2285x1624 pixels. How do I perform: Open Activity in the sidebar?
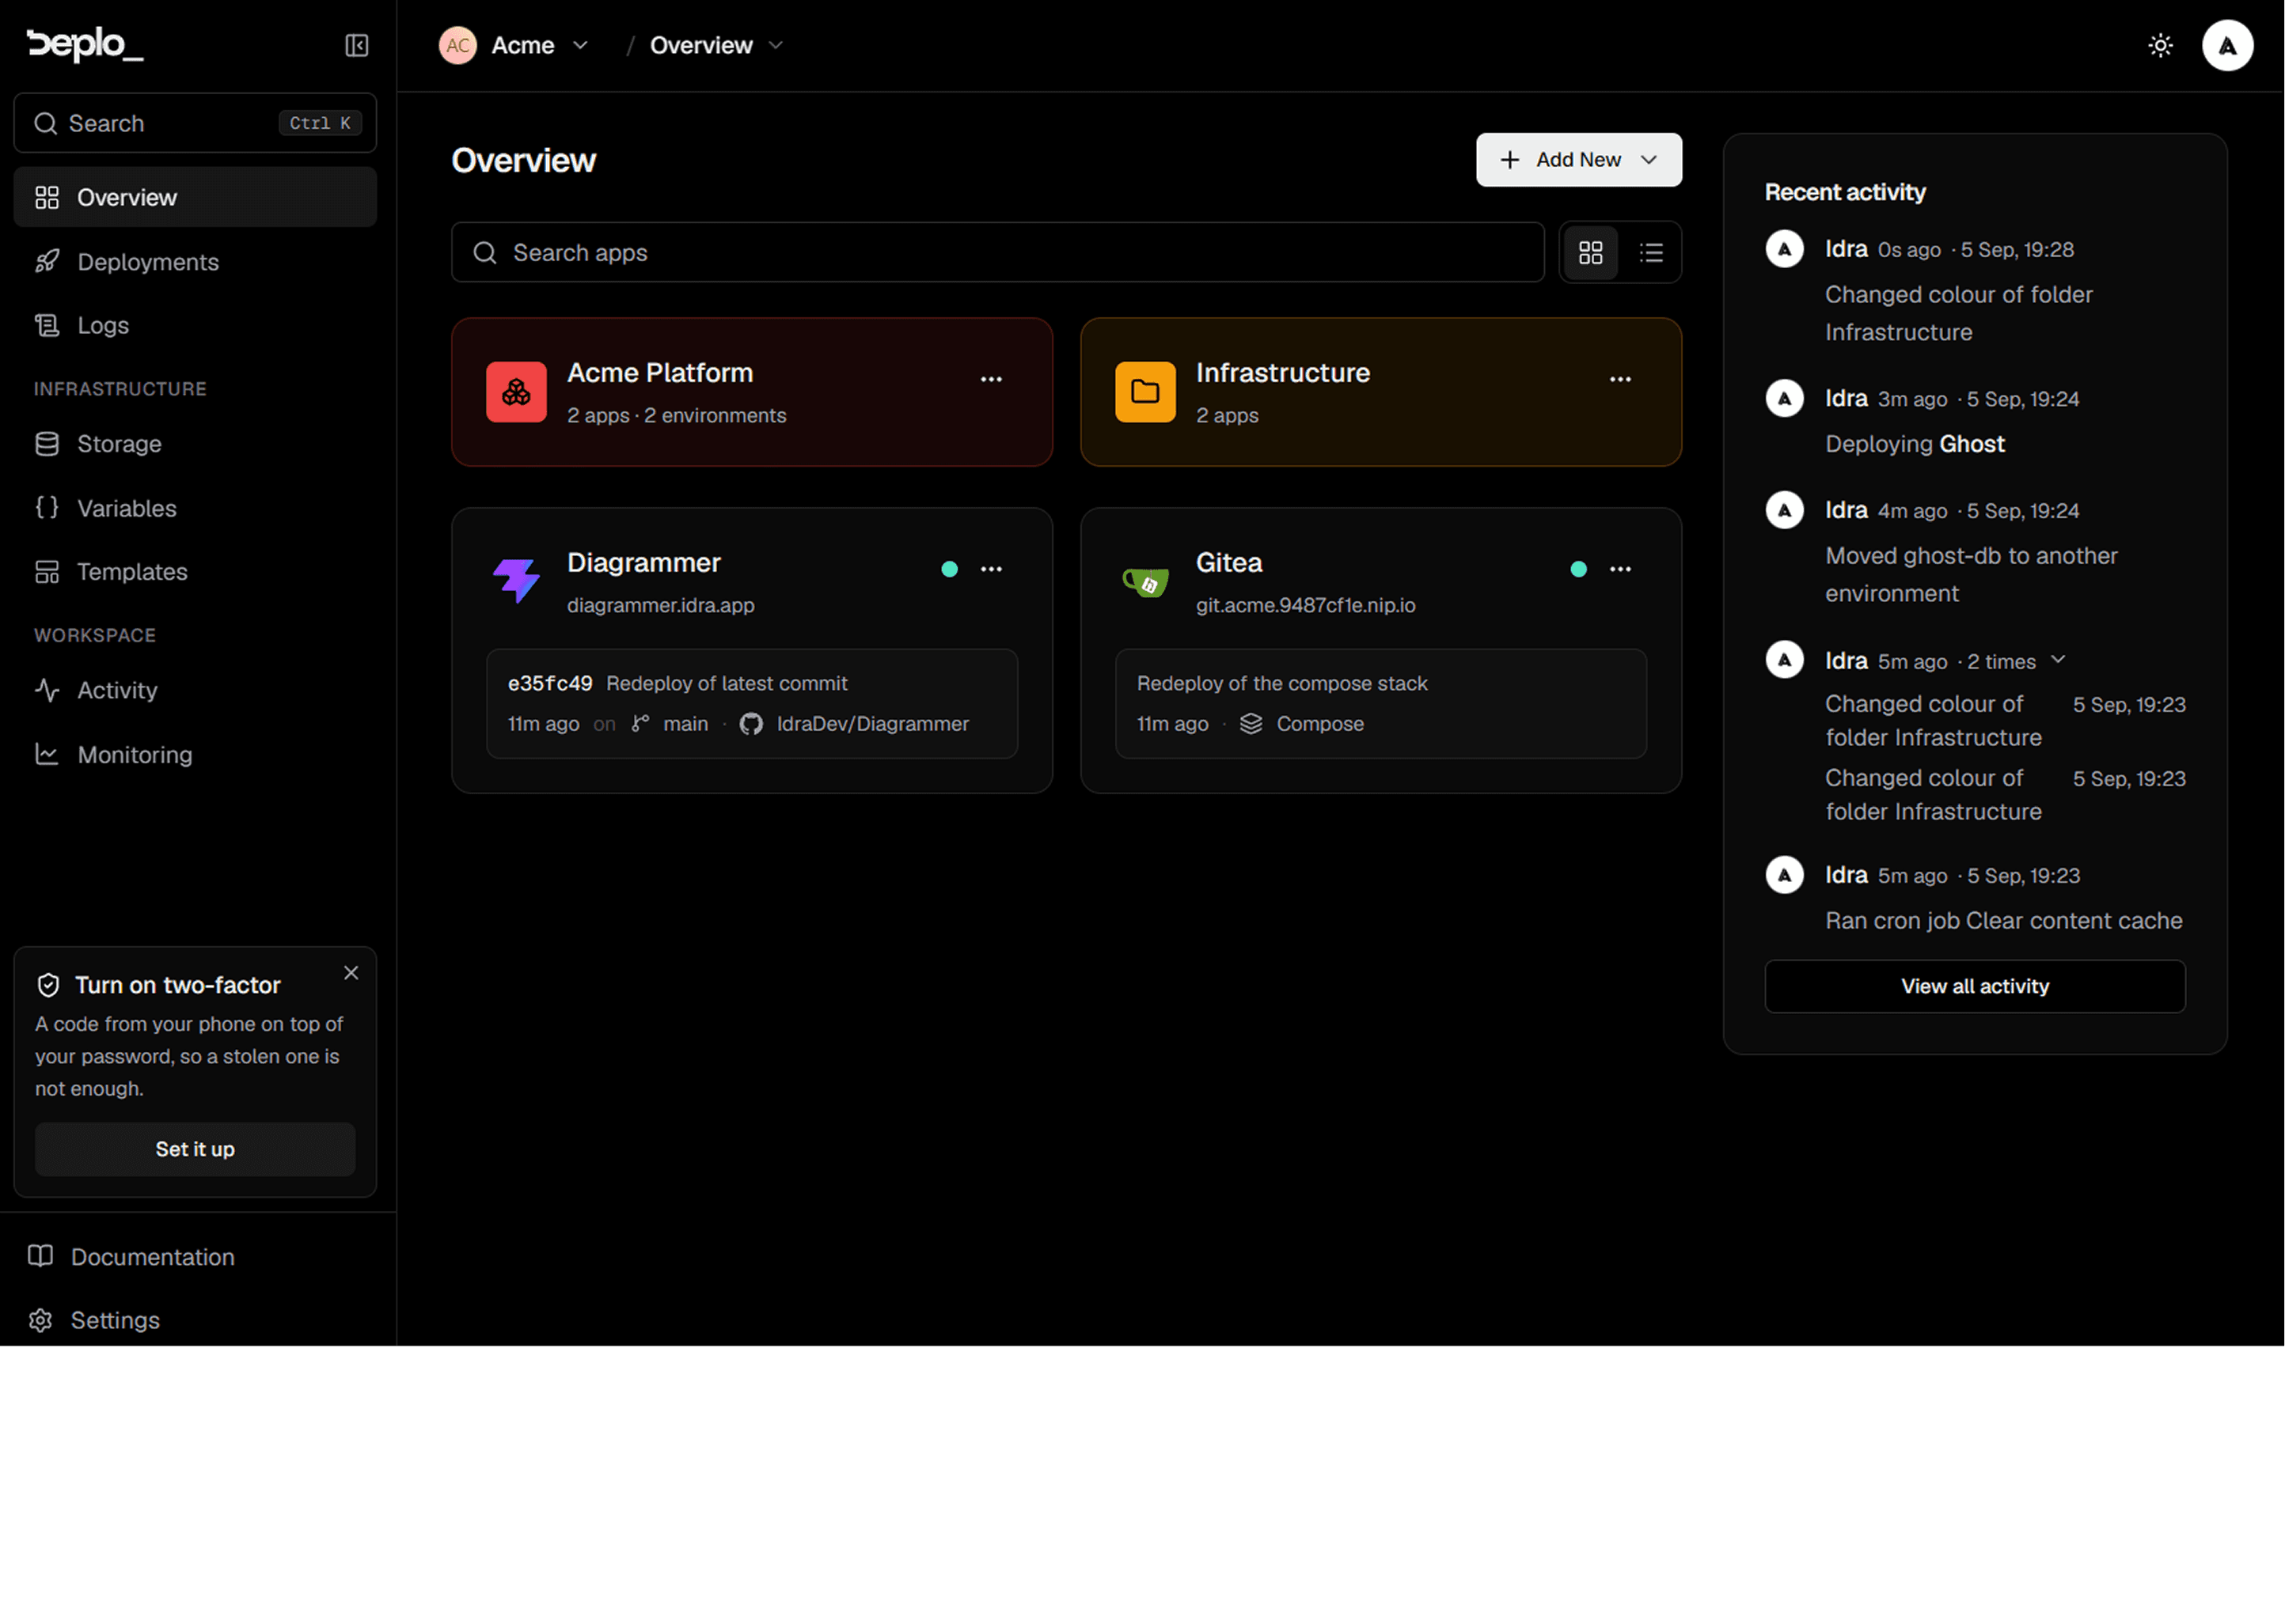[x=195, y=691]
